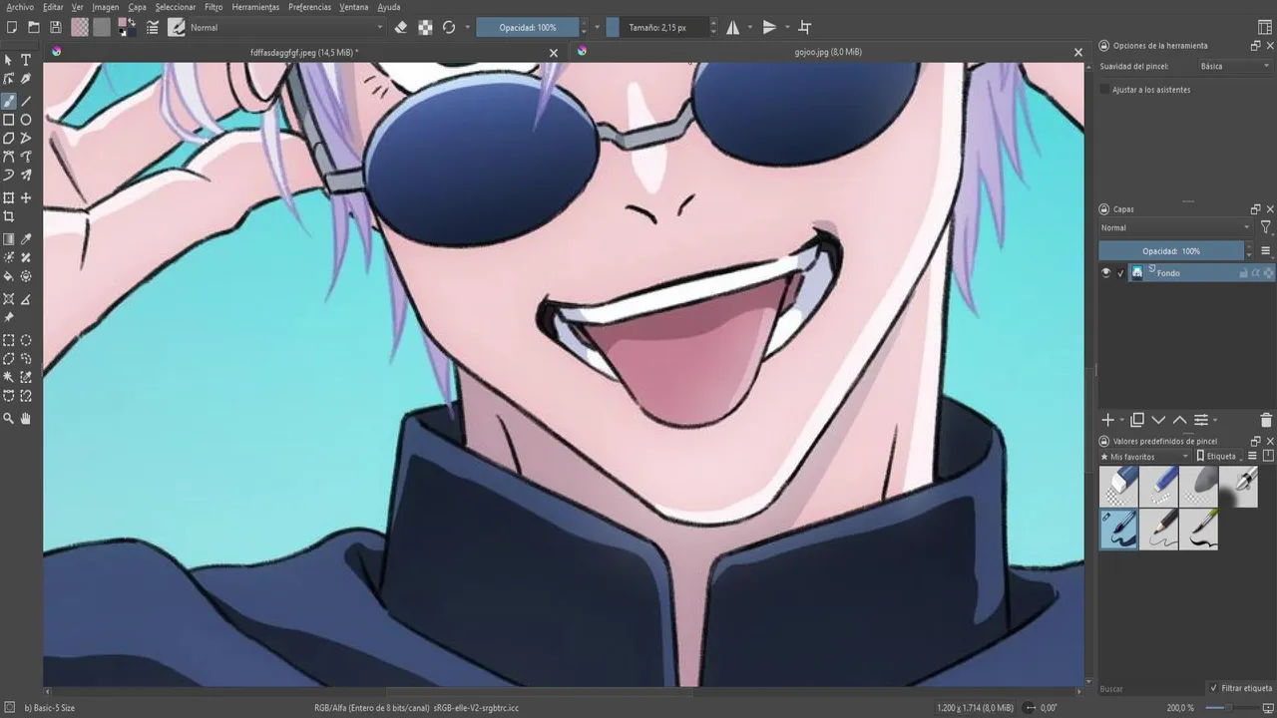This screenshot has width=1277, height=718.
Task: Expand vertical mirror options arrow
Action: (787, 27)
